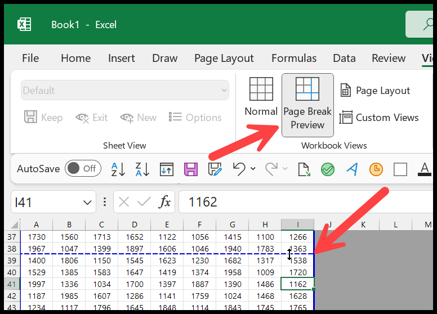Open Custom Views dialog
Viewport: 437px width, 314px height.
point(379,118)
